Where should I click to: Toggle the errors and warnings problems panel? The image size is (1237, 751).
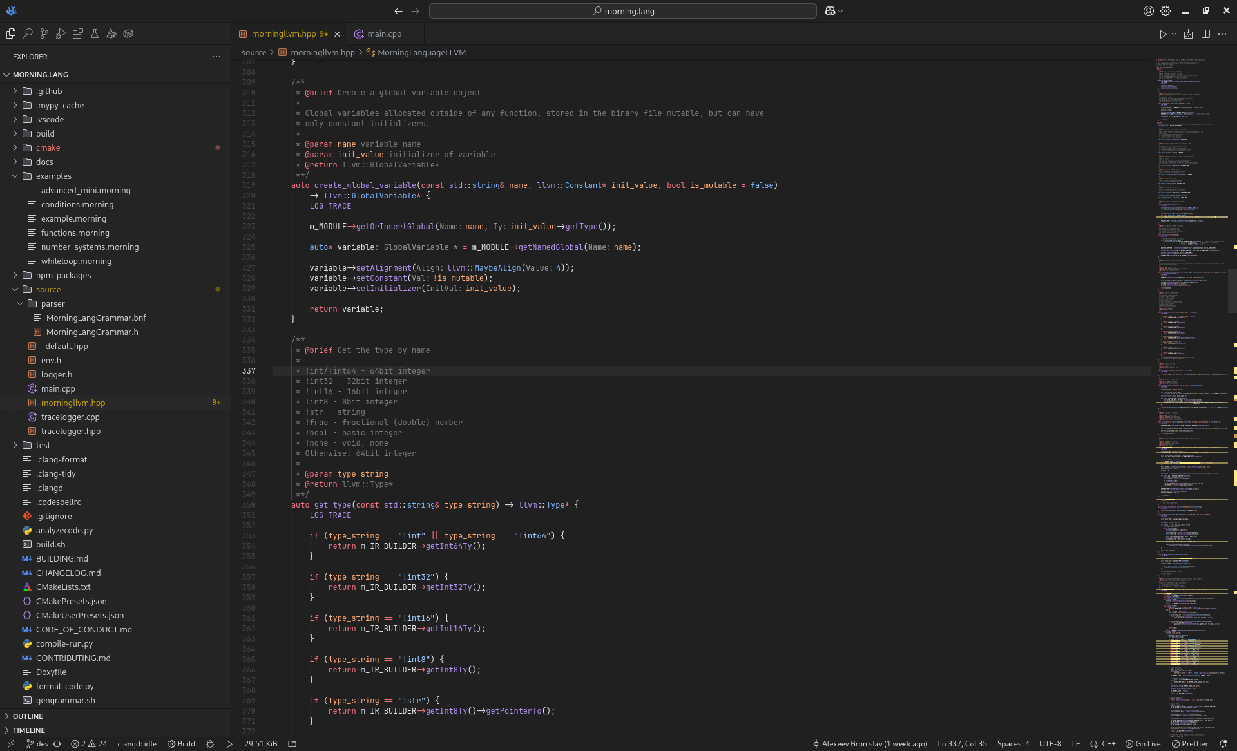coord(89,744)
